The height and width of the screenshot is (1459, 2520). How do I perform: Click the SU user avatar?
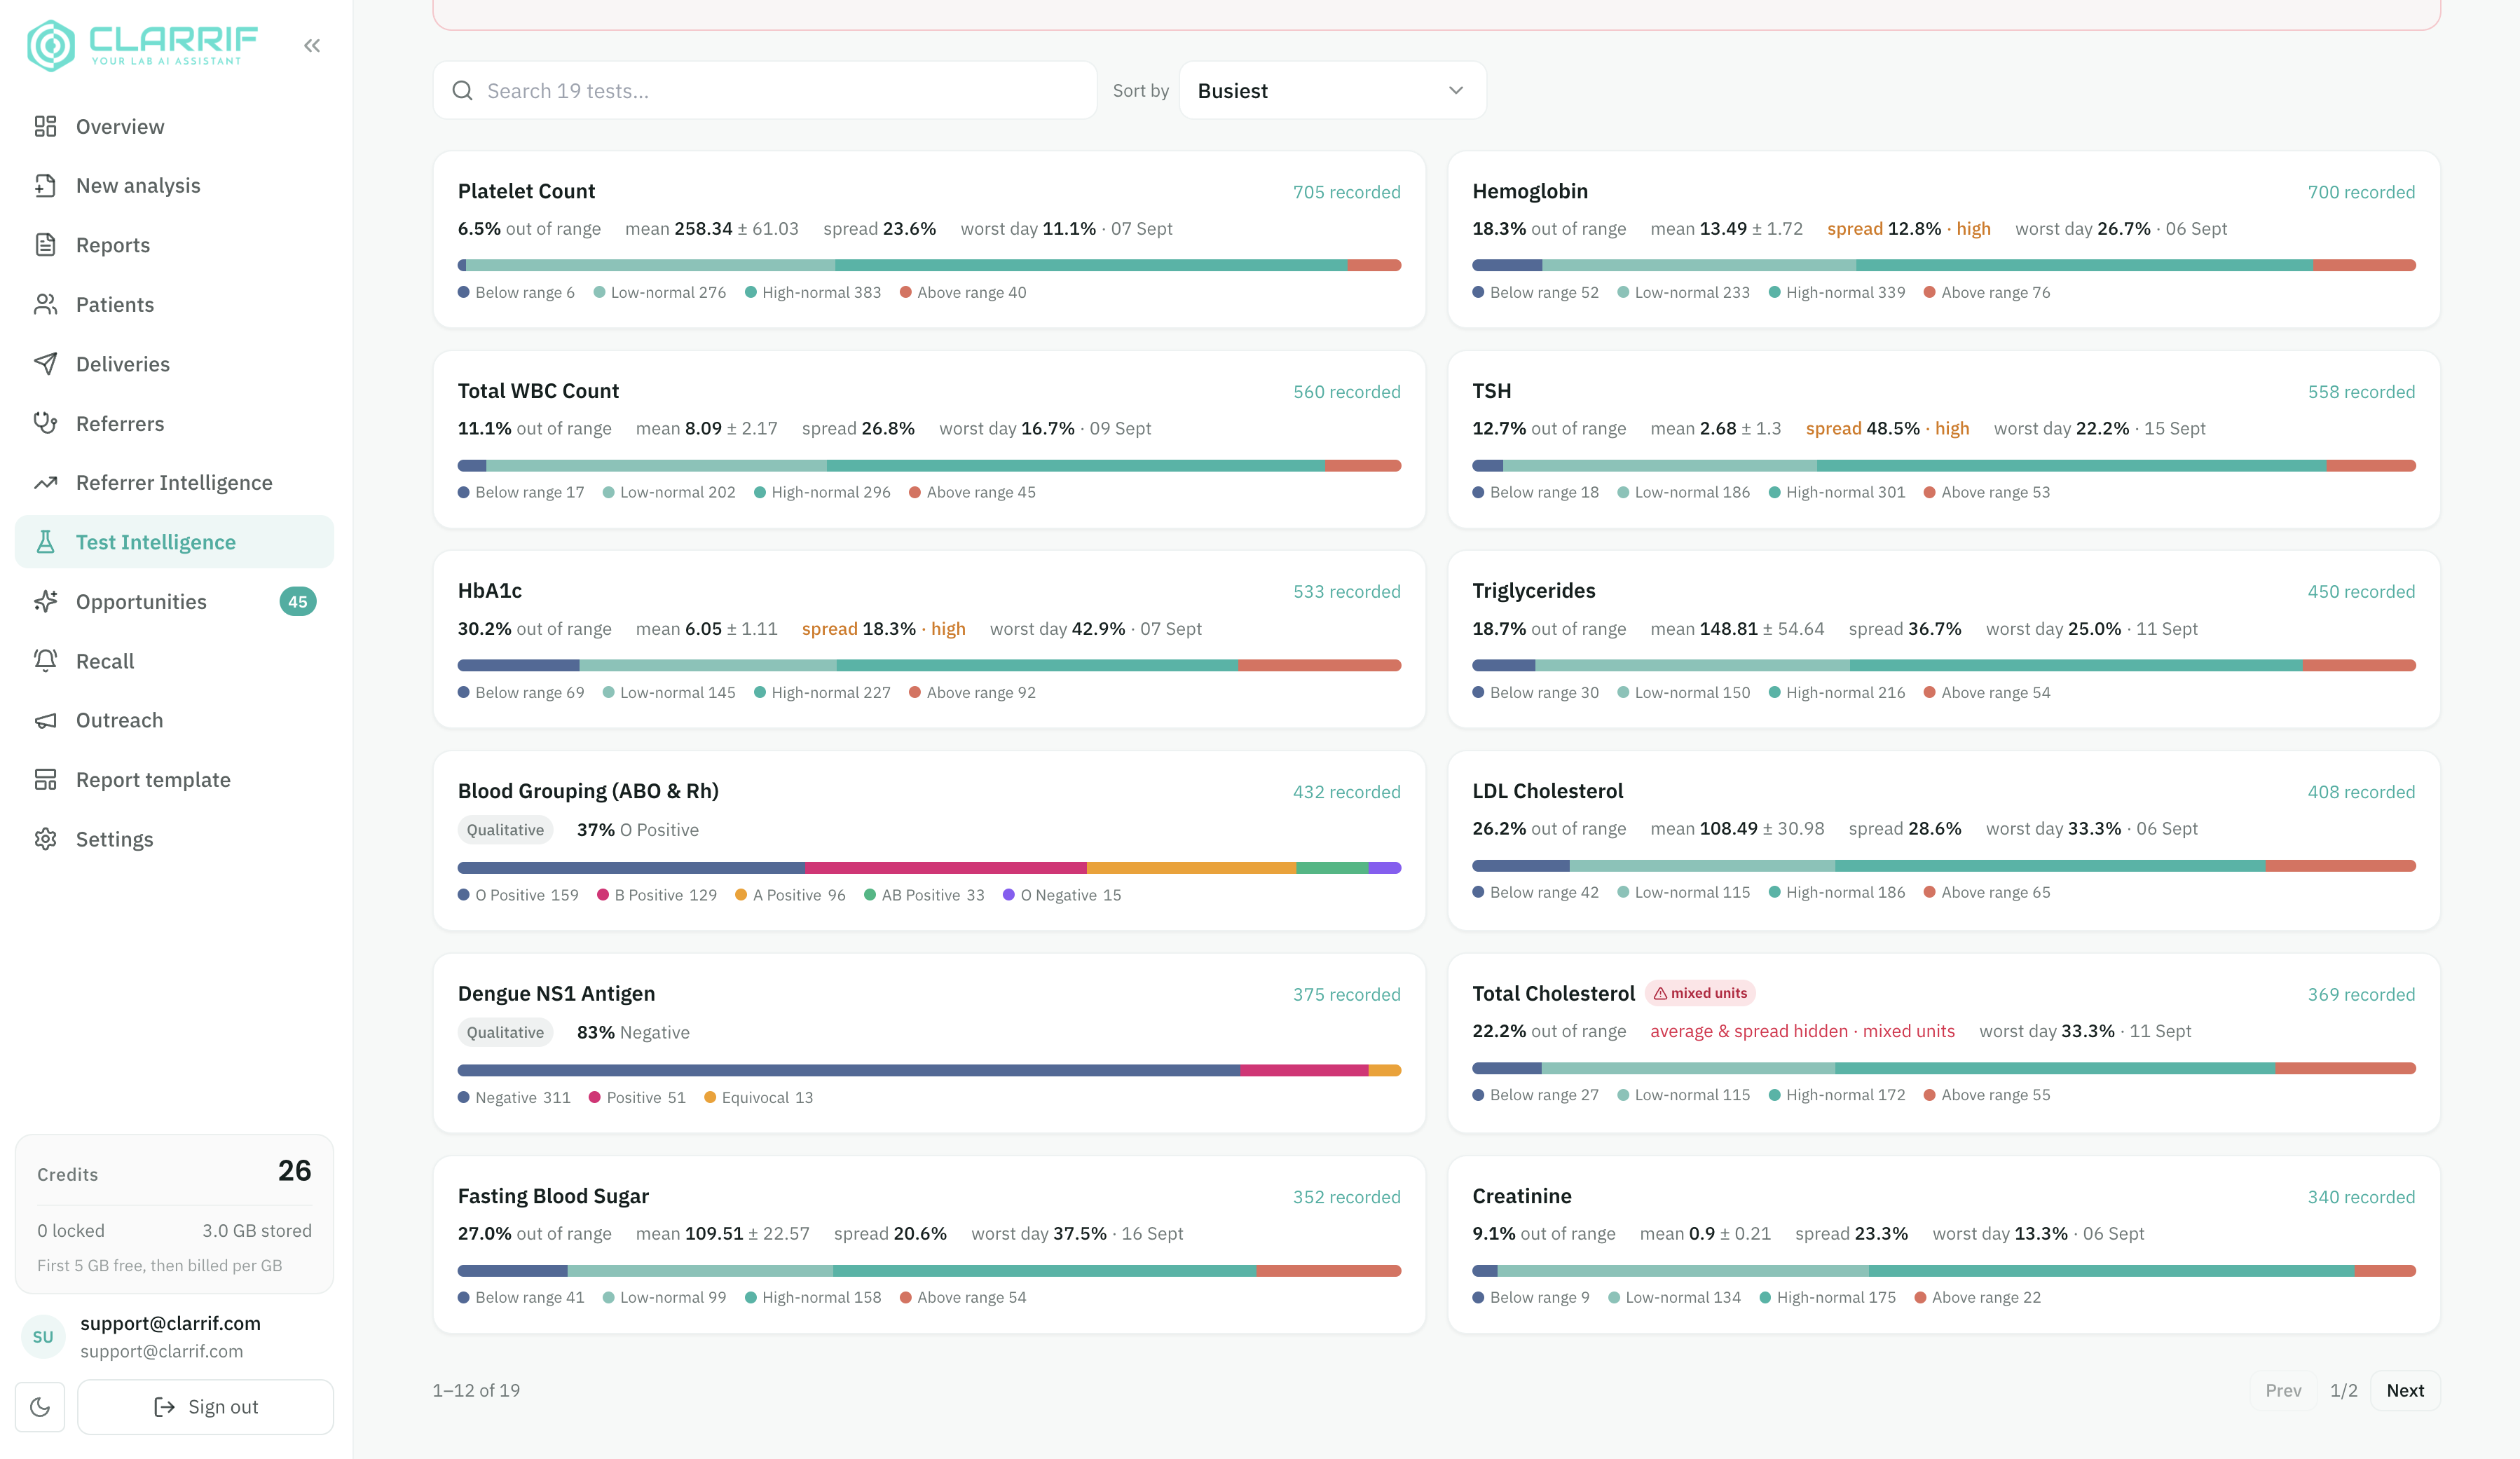point(43,1337)
